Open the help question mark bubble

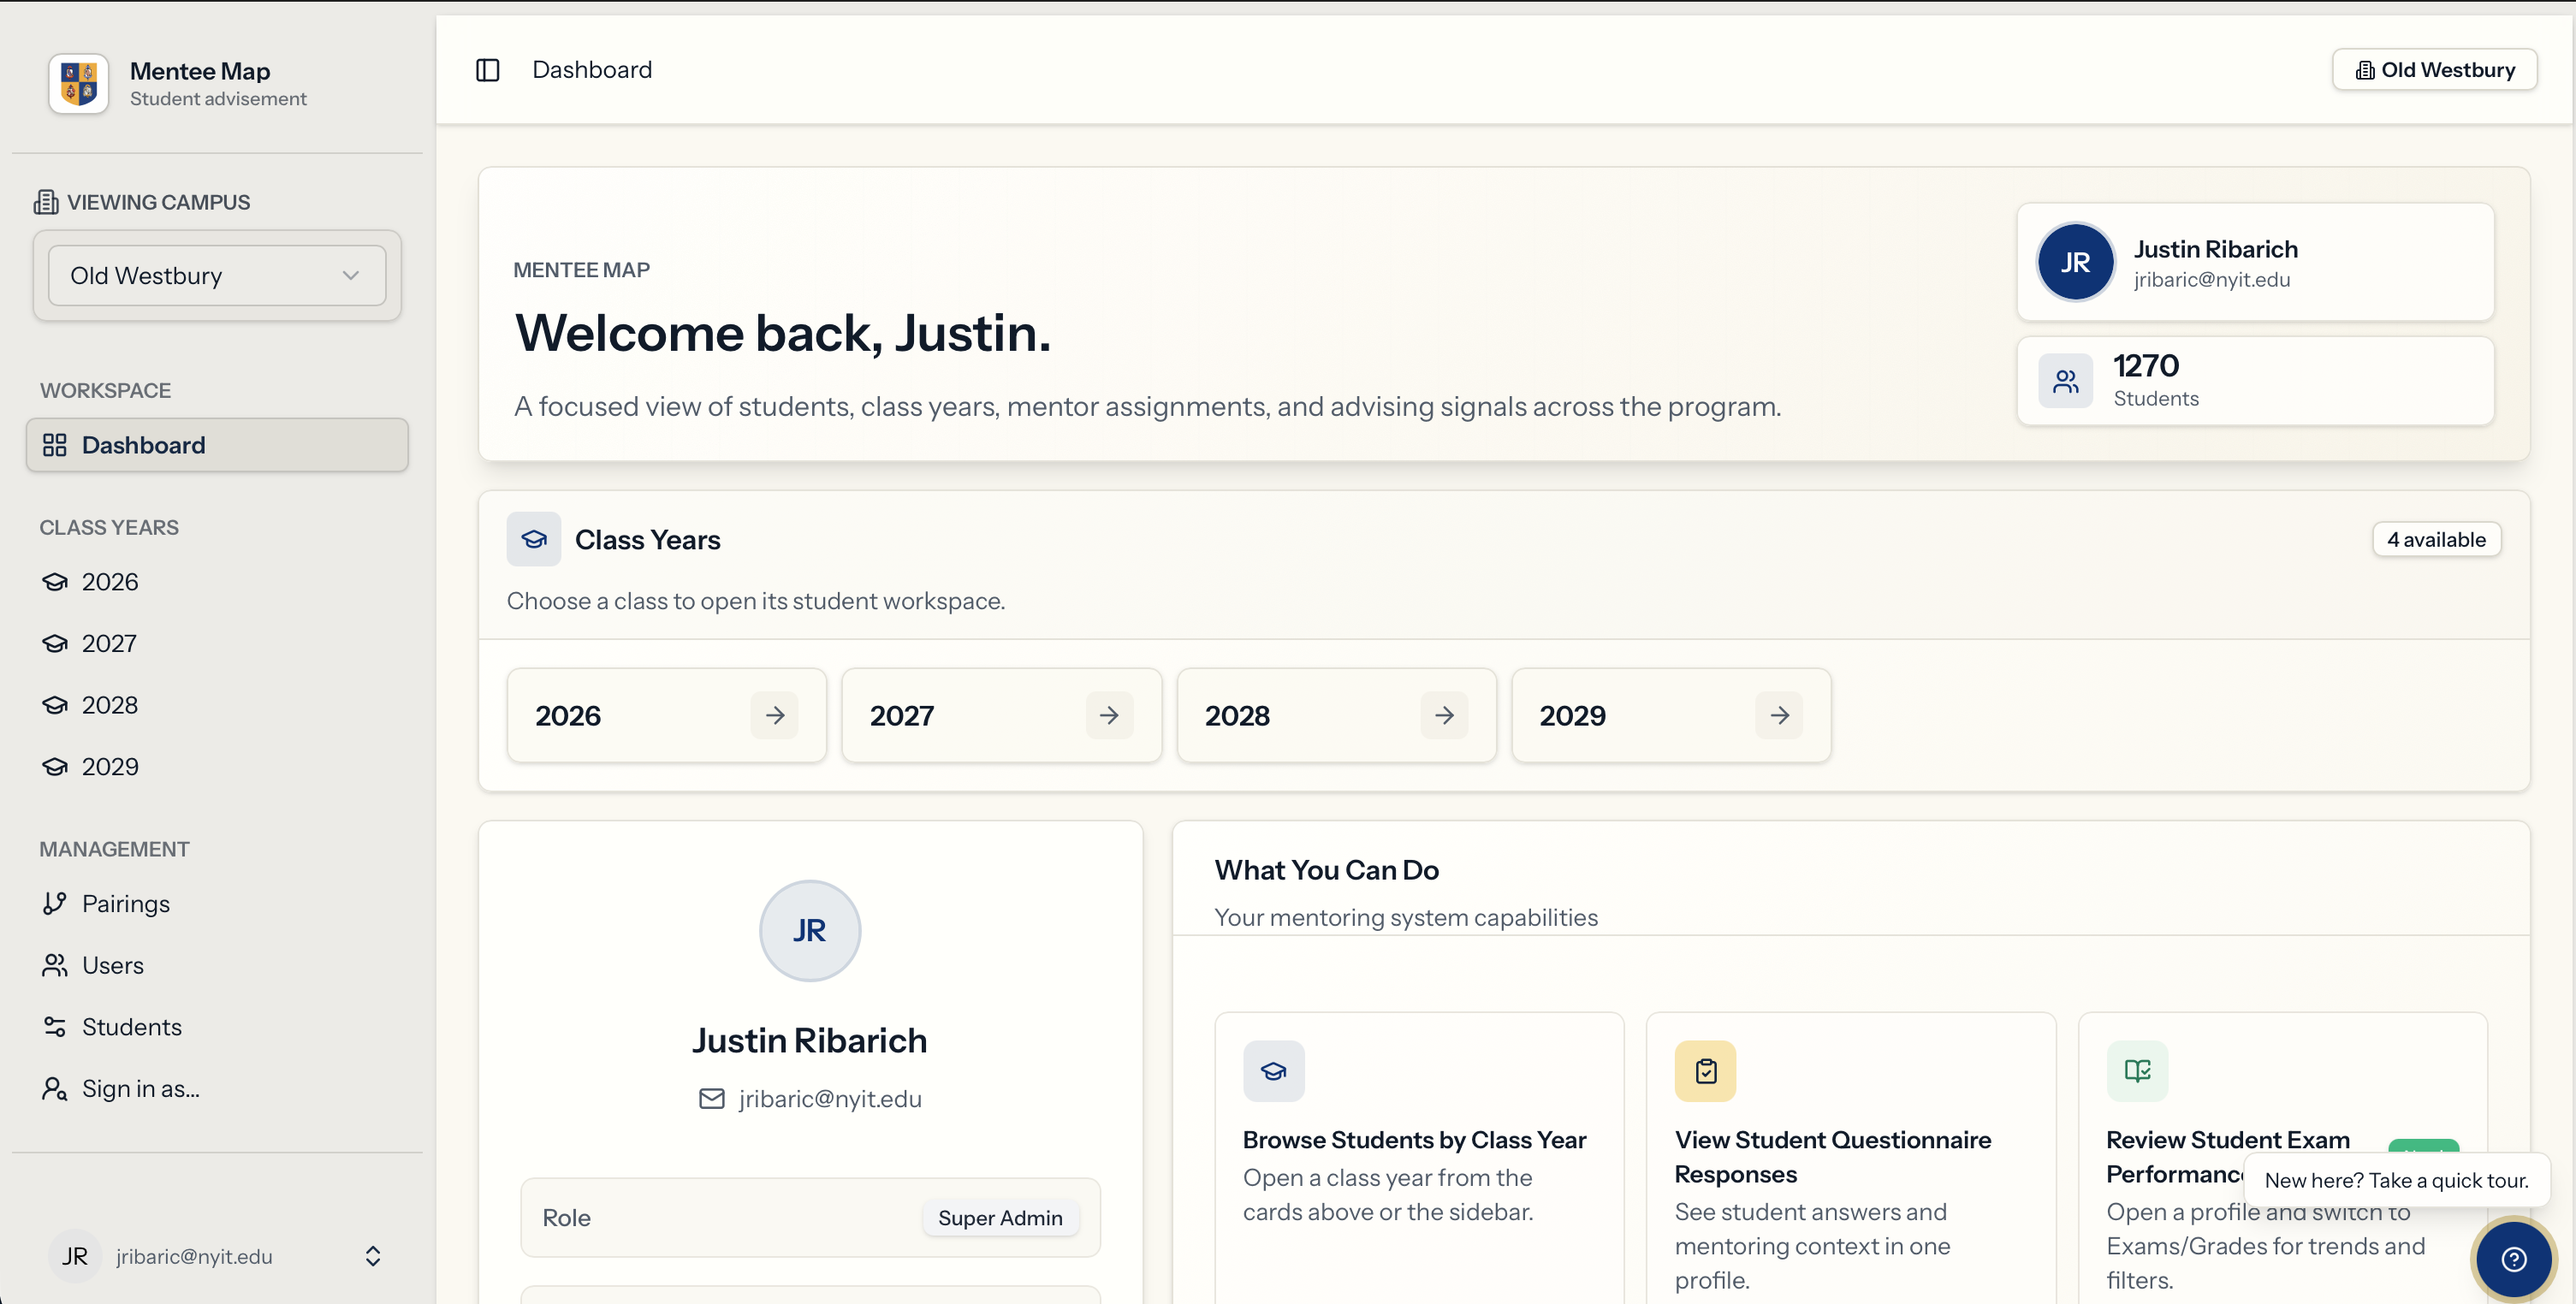pos(2513,1259)
